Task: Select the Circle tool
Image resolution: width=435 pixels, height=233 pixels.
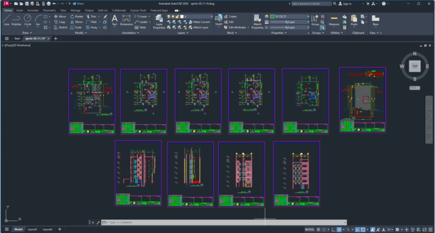Action: 27,21
